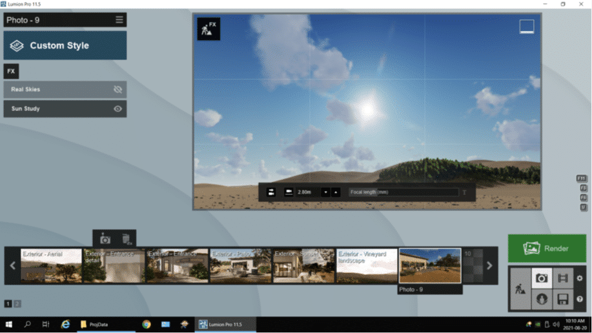Hide the Sun Study effect
The height and width of the screenshot is (333, 592).
tap(117, 109)
